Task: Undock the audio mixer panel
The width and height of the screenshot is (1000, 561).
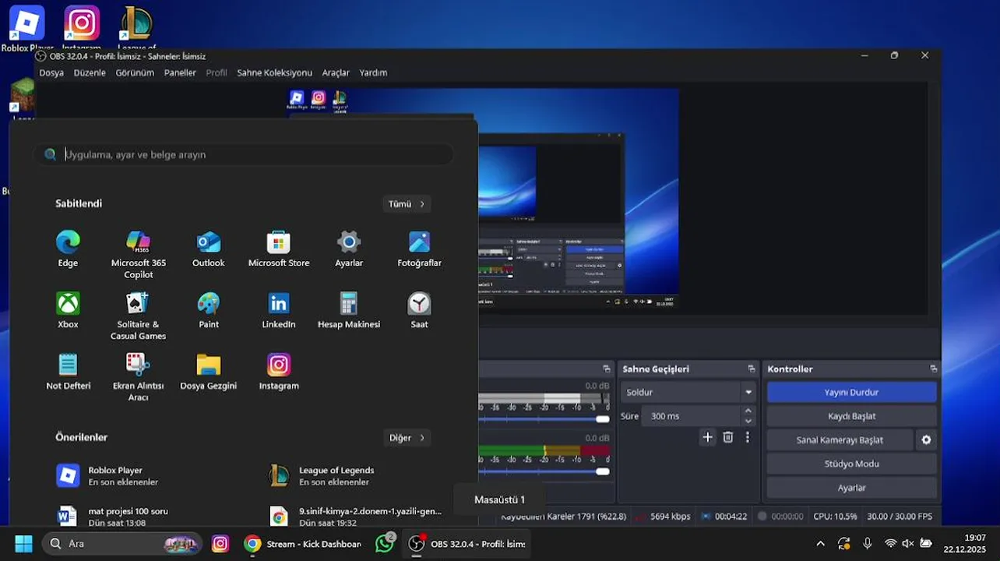Action: 606,369
